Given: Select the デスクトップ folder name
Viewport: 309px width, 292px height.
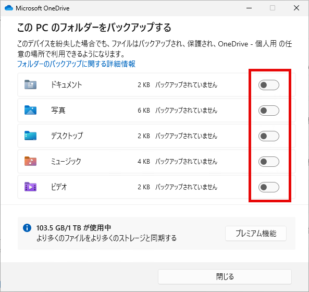Looking at the screenshot, I should 67,136.
